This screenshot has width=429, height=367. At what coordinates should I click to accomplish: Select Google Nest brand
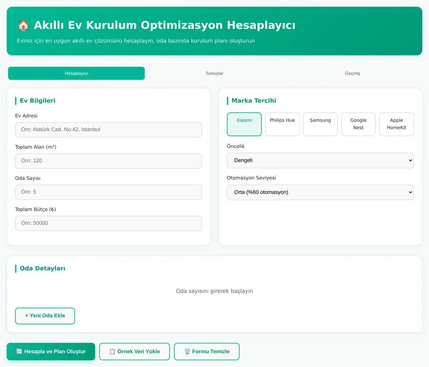click(x=359, y=124)
